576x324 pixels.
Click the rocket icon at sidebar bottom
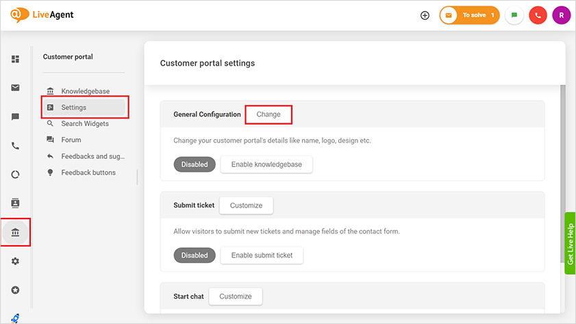pyautogui.click(x=15, y=318)
